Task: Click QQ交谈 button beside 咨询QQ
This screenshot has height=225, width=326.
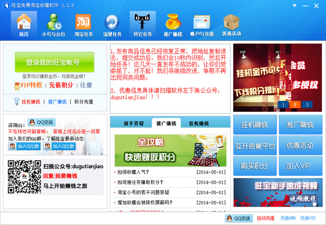Action: 41,122
